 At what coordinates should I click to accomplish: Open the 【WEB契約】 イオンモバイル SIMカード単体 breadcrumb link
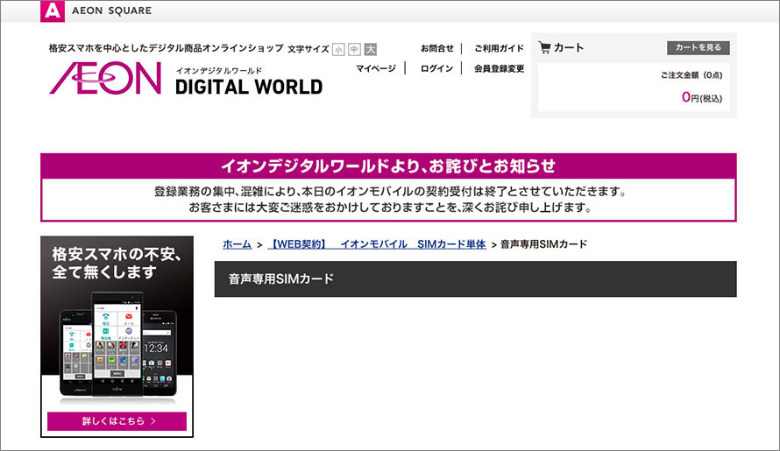coord(377,244)
